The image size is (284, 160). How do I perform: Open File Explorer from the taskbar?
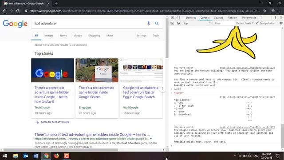tap(16, 156)
